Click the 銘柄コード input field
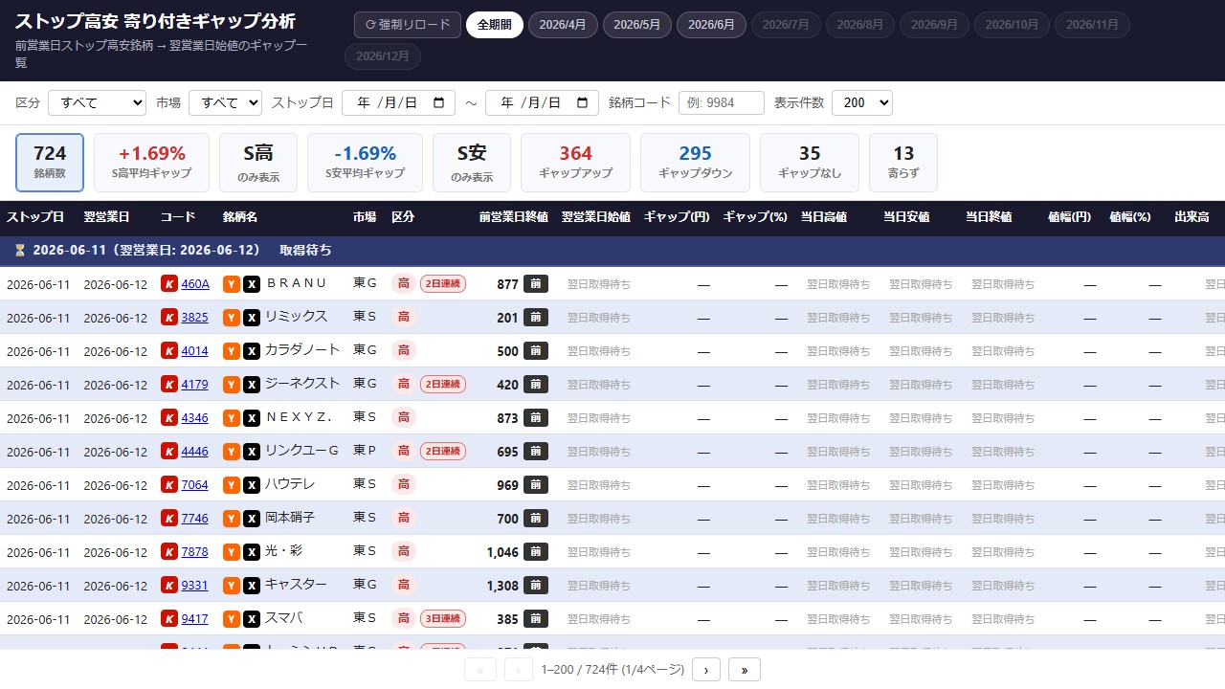 (x=722, y=102)
